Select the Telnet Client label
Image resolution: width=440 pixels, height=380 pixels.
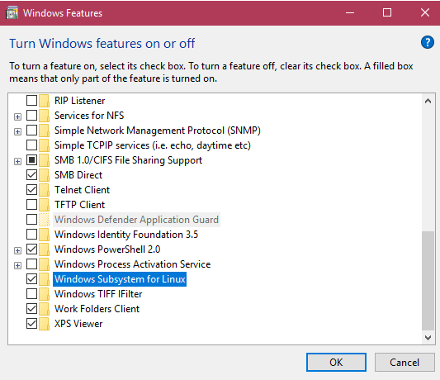pyautogui.click(x=82, y=190)
